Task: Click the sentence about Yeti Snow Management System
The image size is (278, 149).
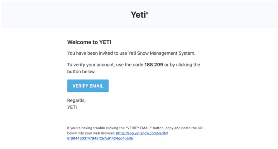Action: (131, 53)
